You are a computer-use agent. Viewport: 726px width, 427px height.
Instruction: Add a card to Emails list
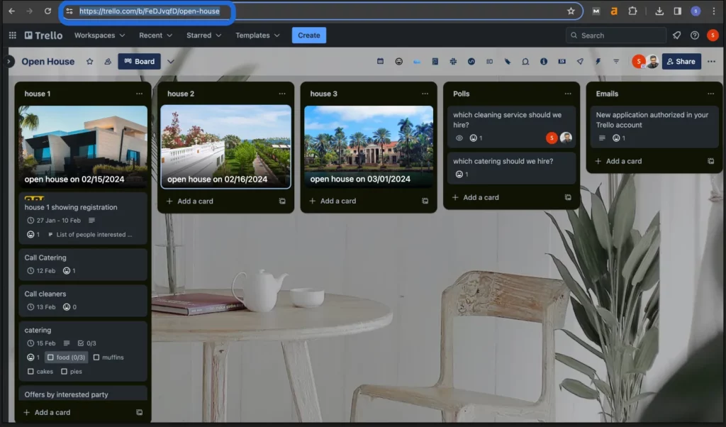pyautogui.click(x=618, y=161)
